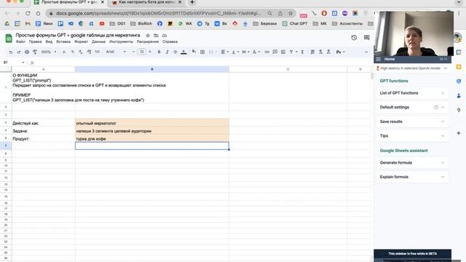Open the text rotation dropdown
This screenshot has height=262, width=466.
(256, 52)
